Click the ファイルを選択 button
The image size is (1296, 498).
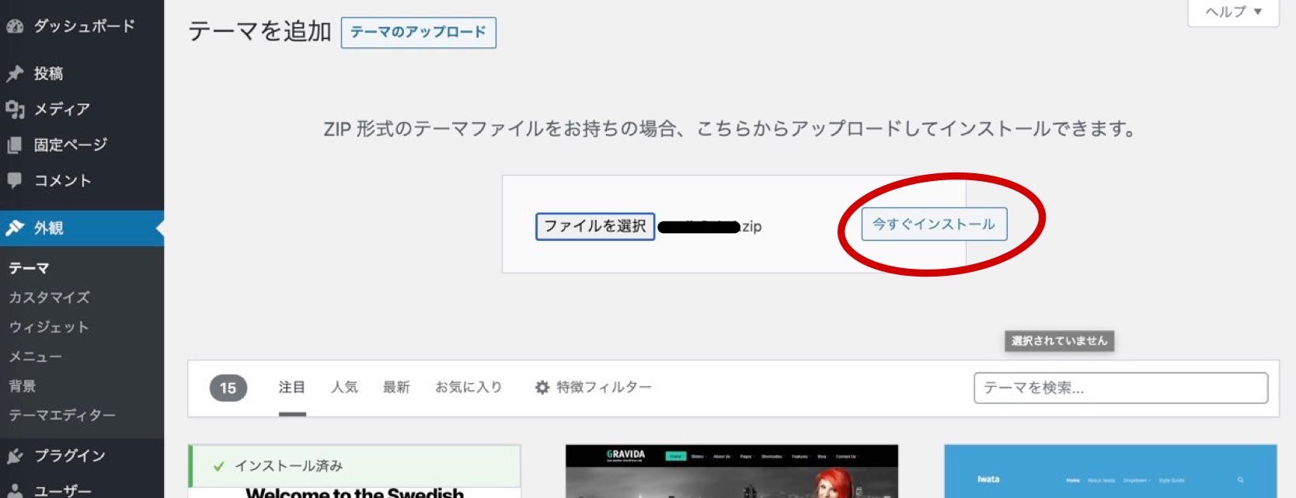pos(595,226)
